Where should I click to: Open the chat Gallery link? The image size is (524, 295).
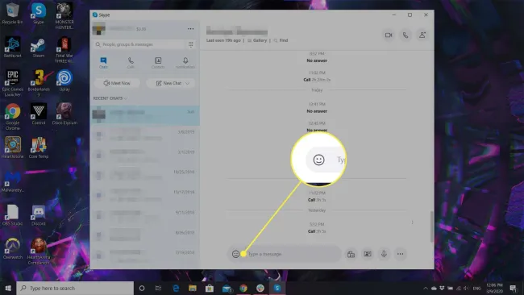point(257,40)
